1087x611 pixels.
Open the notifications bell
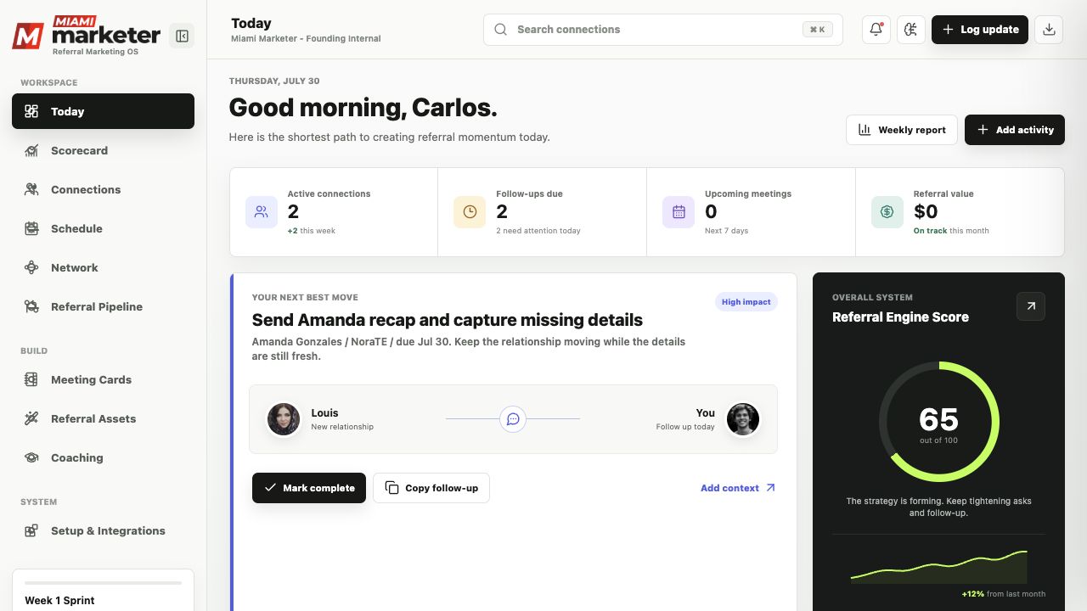[x=876, y=30]
